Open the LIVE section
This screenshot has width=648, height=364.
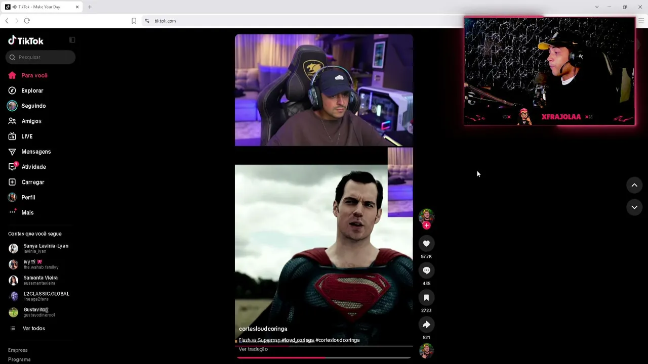(x=27, y=136)
